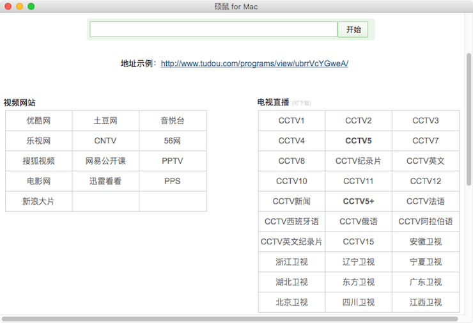
Task: Click the 电视直播 section heading
Action: point(273,102)
